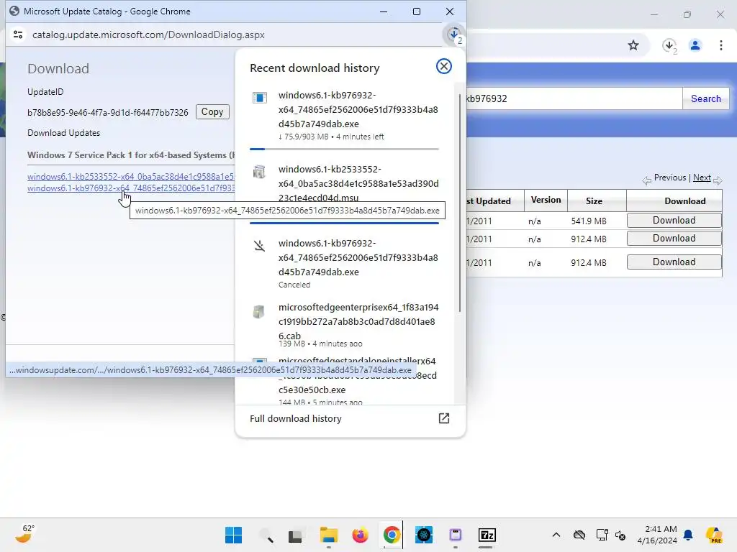Launch Firefox from the taskbar
The height and width of the screenshot is (552, 737).
pos(360,535)
